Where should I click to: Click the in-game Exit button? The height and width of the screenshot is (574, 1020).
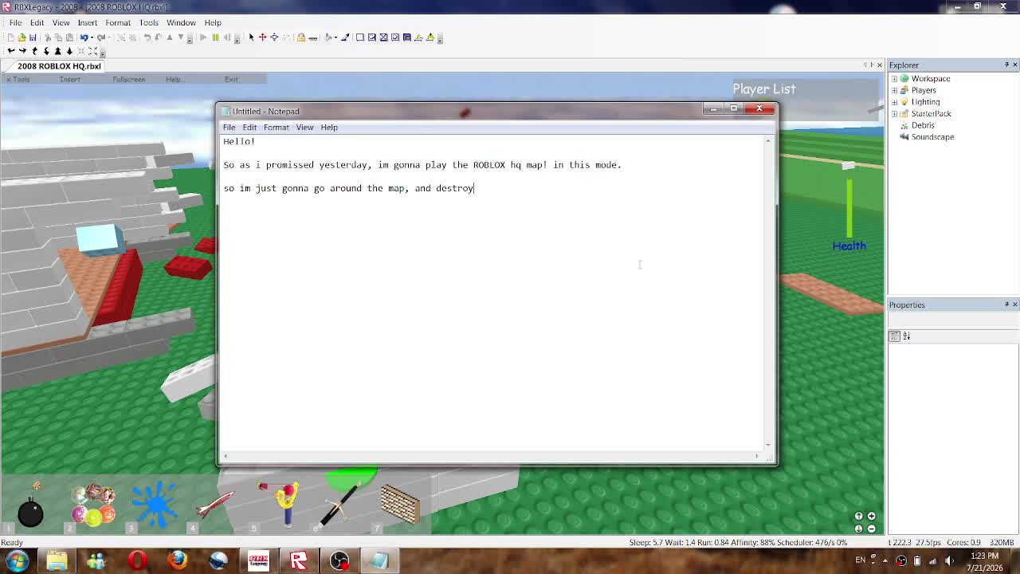pos(231,79)
